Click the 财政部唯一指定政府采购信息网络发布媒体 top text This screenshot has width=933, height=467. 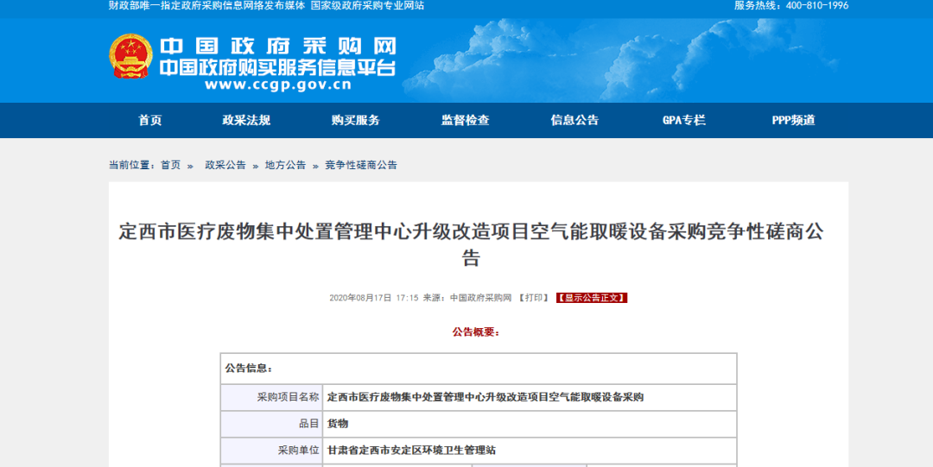pos(207,5)
